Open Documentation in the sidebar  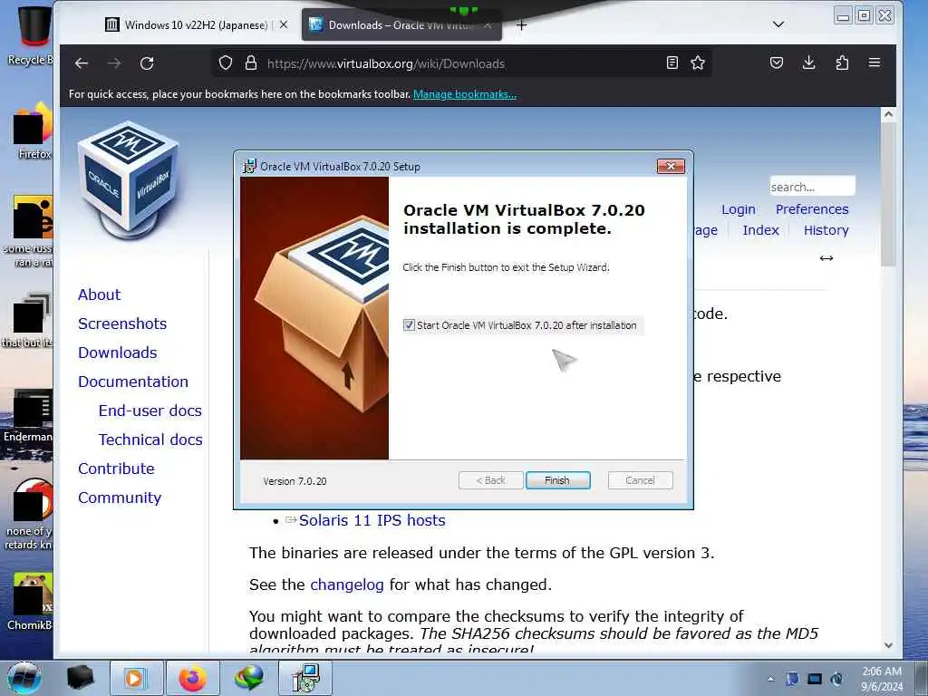(x=133, y=382)
